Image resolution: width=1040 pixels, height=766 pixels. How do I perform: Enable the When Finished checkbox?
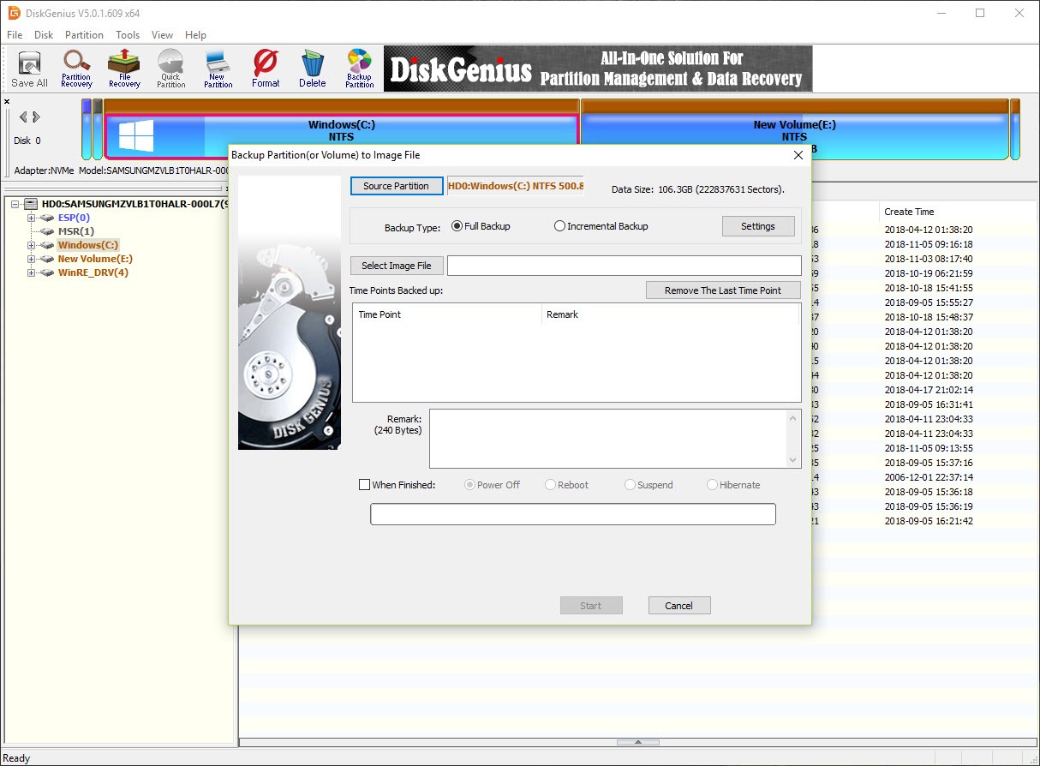point(364,485)
